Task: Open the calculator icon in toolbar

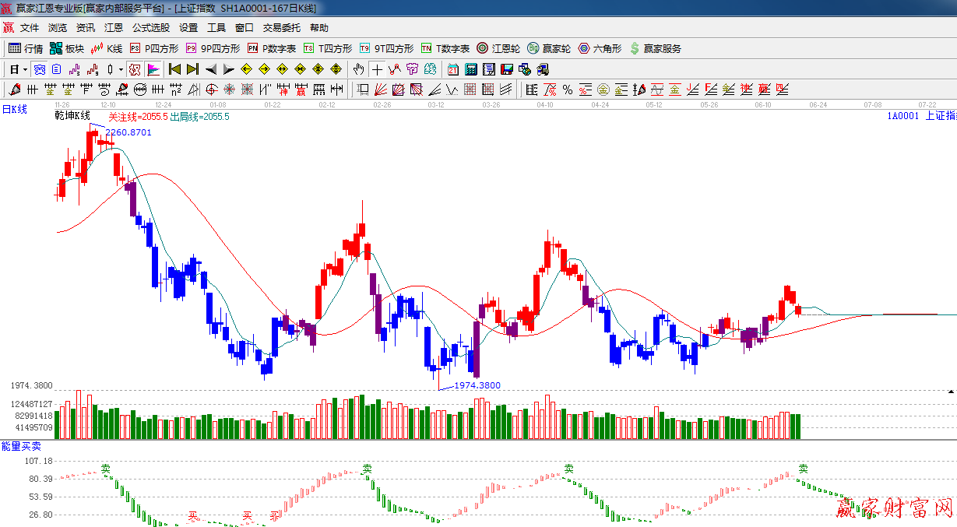Action: [471, 69]
